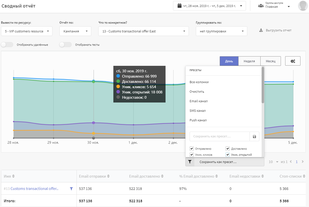Click the funnel icon in Customs transactional row
309x207 pixels.
(71, 189)
